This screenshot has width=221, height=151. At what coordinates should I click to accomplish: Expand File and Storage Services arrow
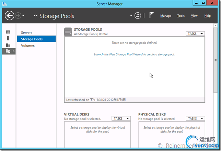coord(13,51)
